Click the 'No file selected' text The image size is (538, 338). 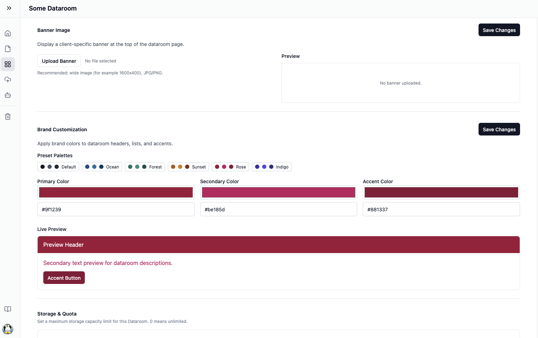pyautogui.click(x=101, y=61)
